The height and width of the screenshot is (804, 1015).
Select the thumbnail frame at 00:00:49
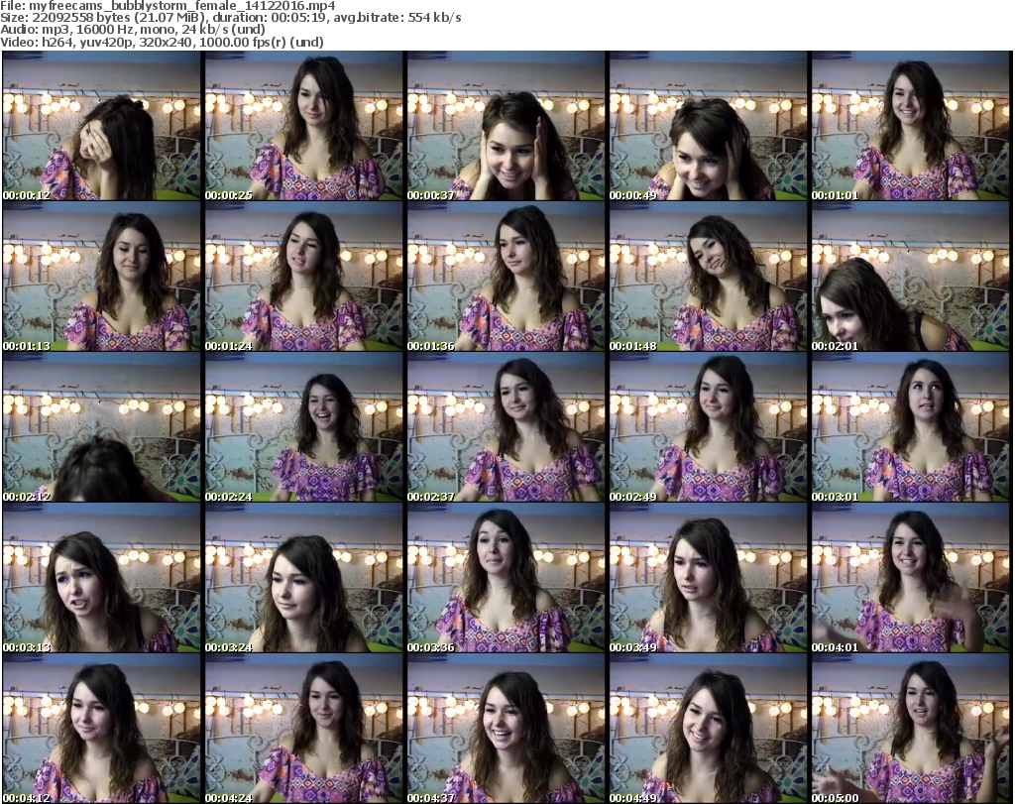tap(708, 126)
